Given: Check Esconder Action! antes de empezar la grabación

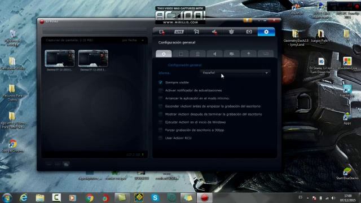Looking at the screenshot, I should [160, 106].
